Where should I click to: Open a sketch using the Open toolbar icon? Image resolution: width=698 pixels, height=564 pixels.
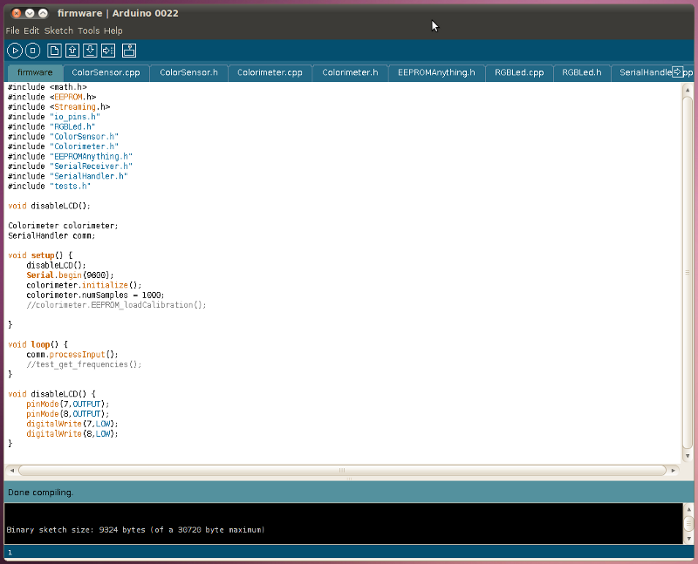(x=71, y=51)
